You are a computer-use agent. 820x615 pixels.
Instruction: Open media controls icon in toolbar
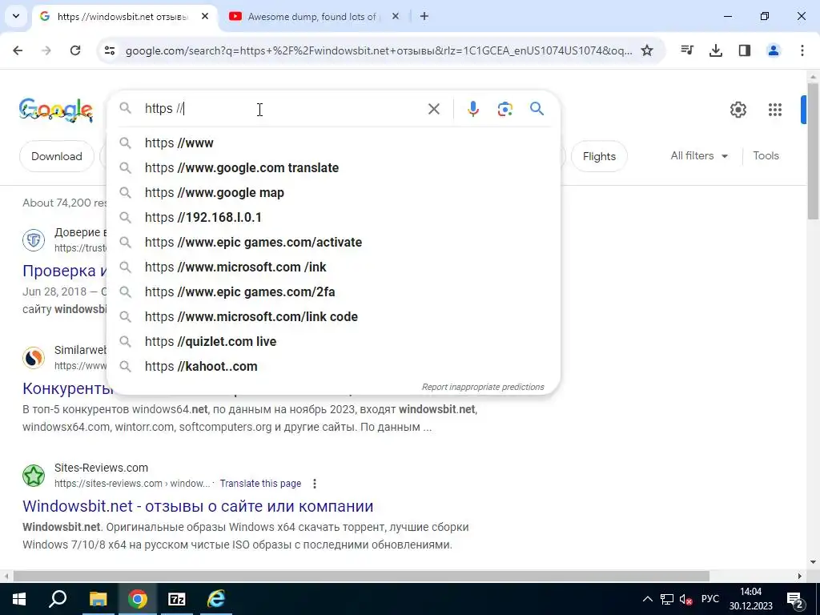coord(687,50)
